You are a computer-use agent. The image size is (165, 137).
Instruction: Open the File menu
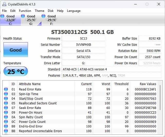pos(5,11)
